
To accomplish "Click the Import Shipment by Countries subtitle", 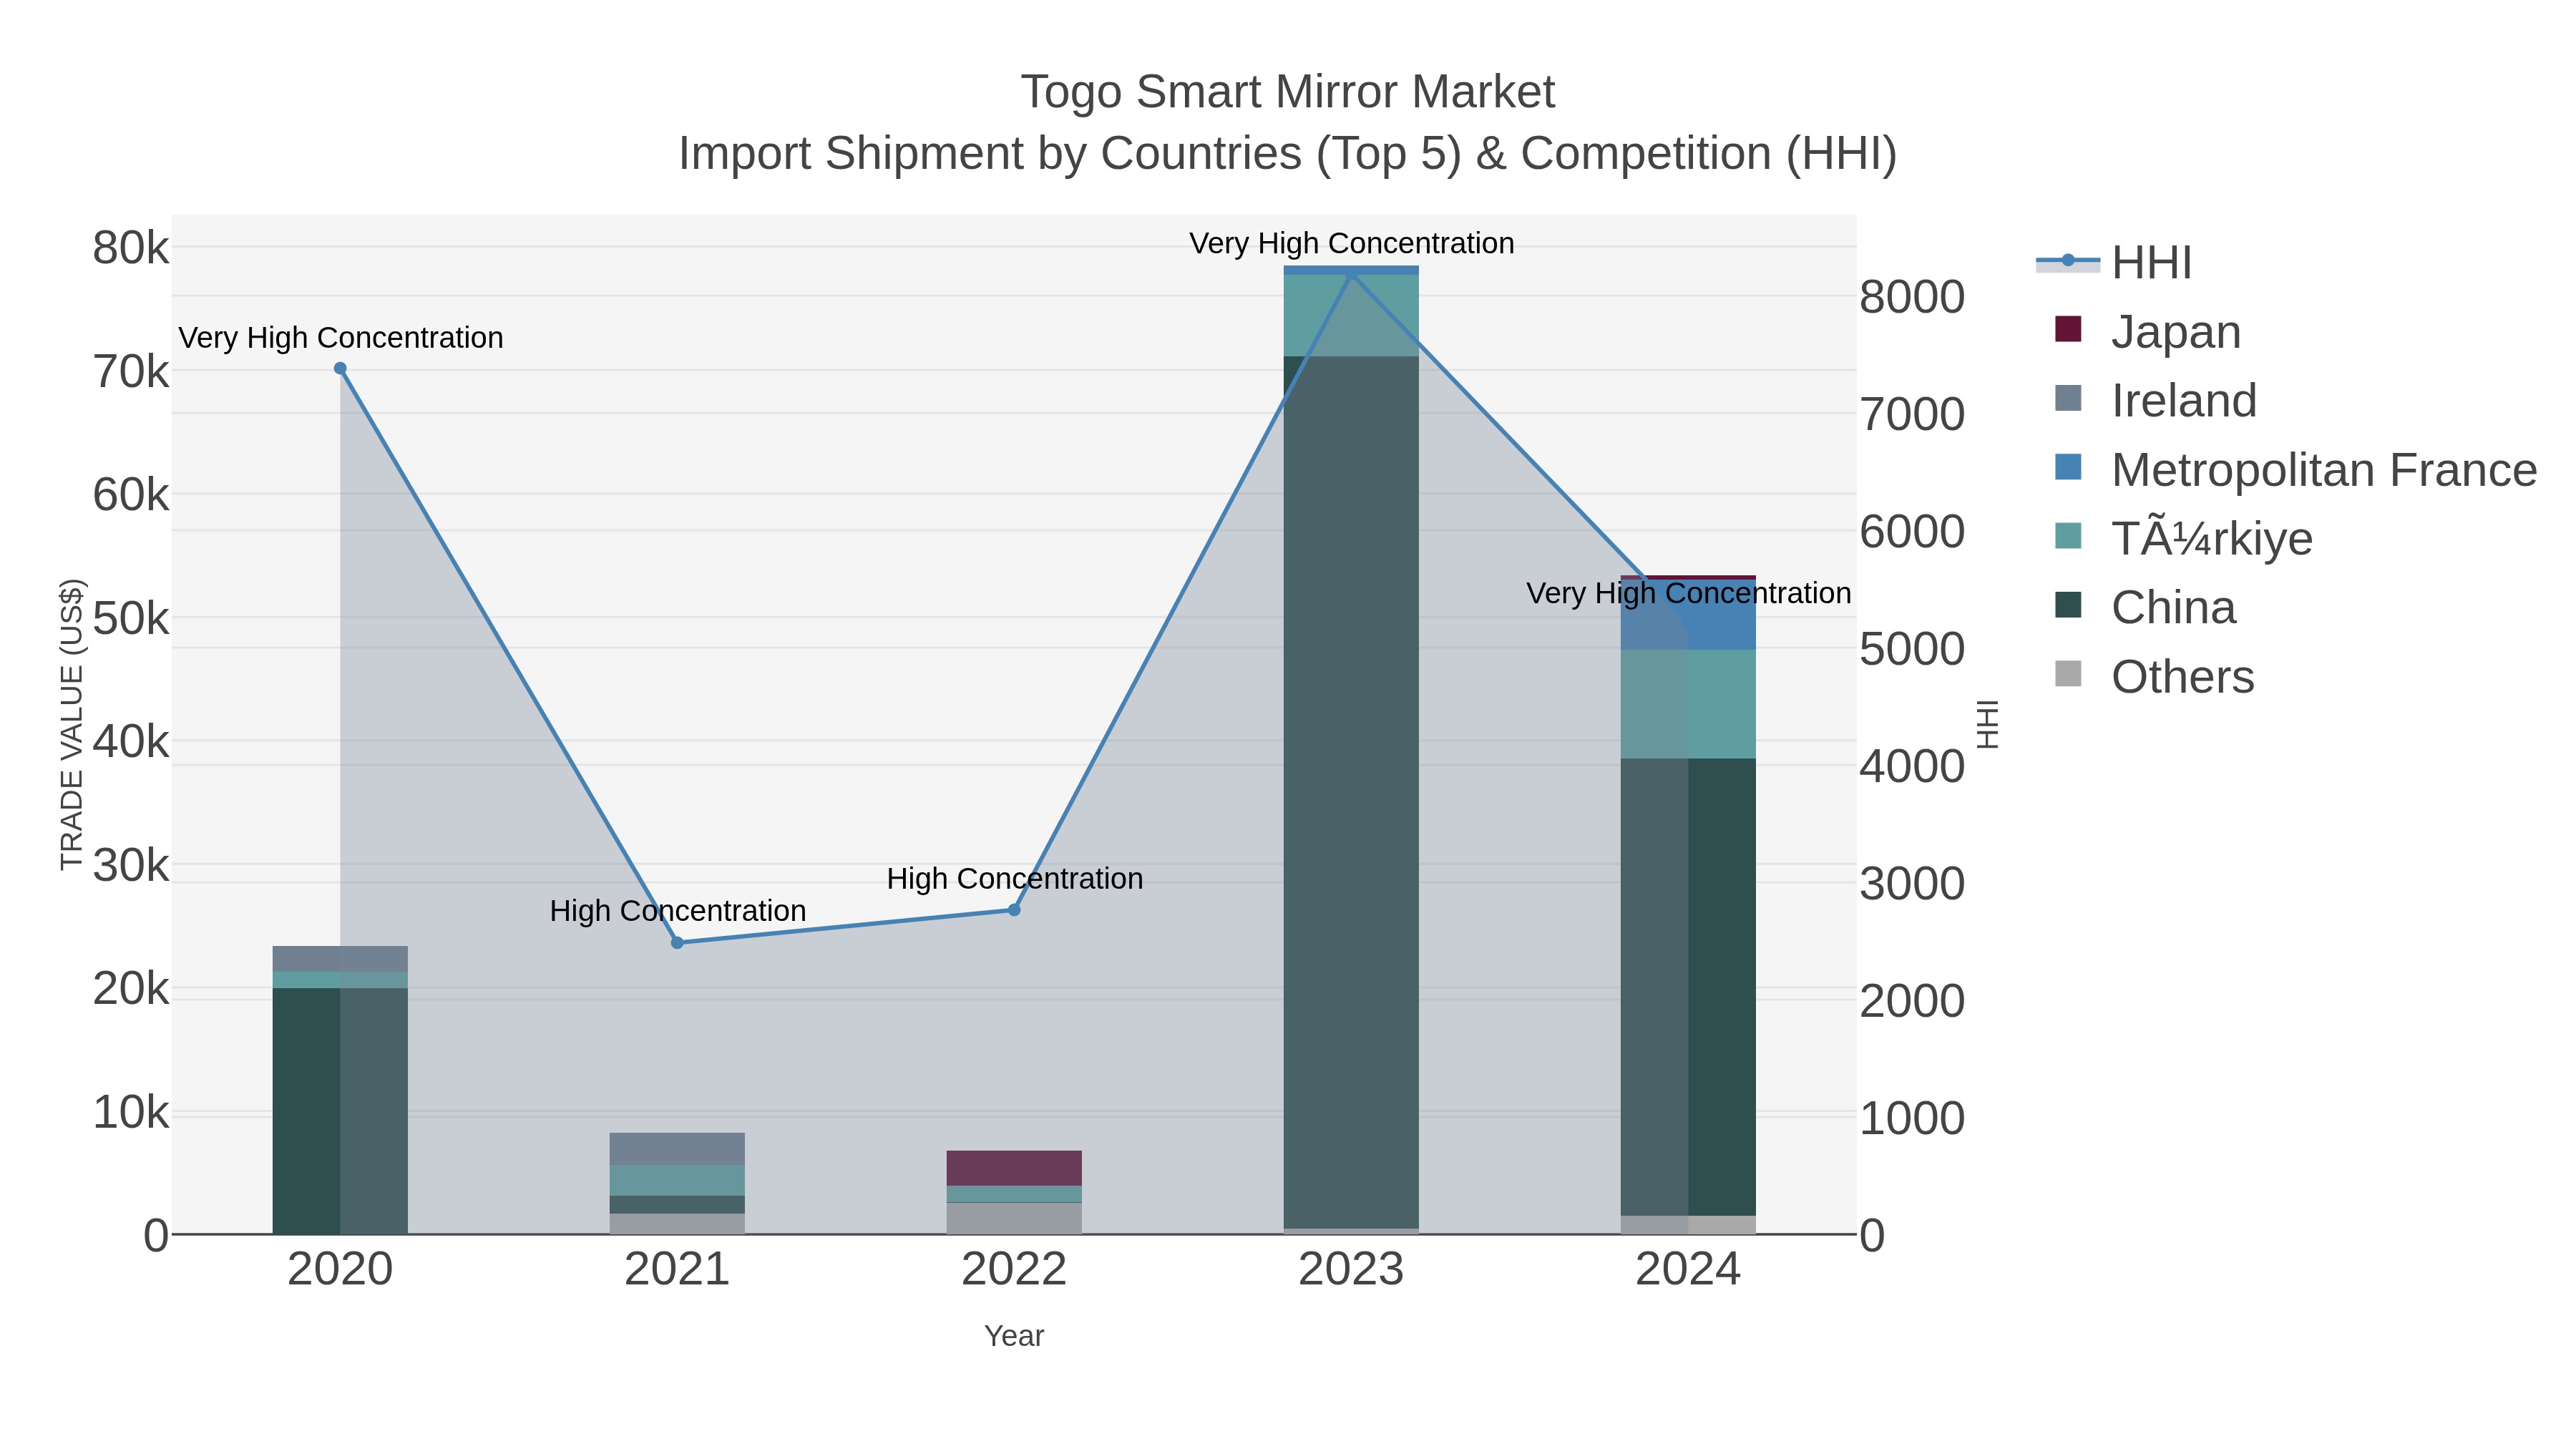I will point(1288,154).
